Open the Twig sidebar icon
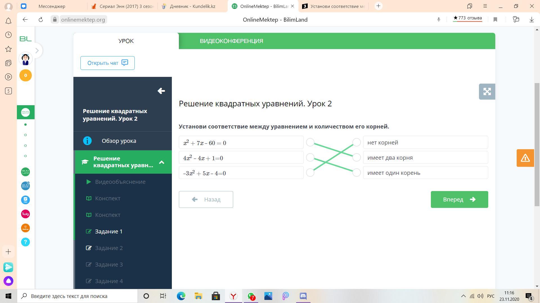Screen dimensions: 540x303 tap(25, 214)
